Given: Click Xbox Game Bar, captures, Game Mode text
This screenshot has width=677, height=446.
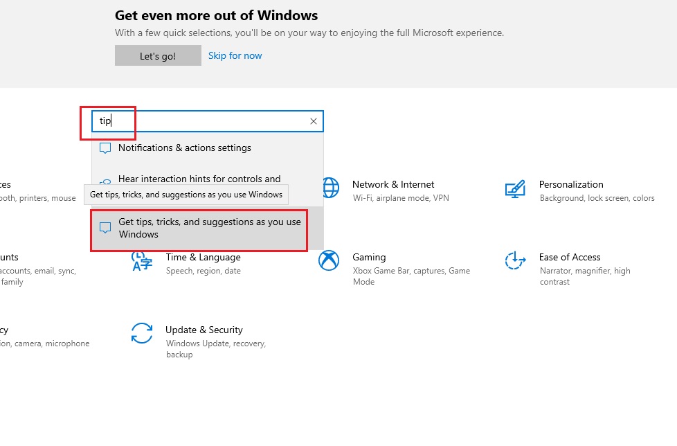Looking at the screenshot, I should coord(411,276).
